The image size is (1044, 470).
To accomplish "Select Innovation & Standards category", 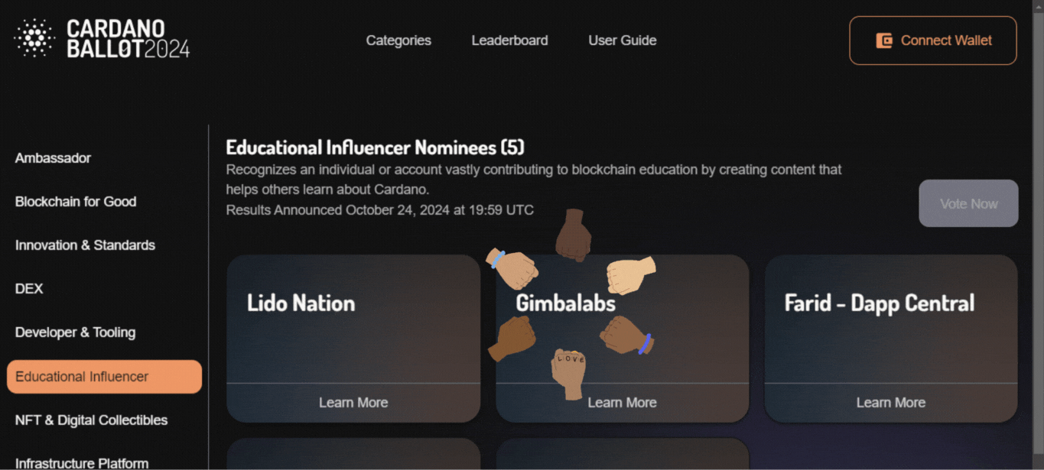I will tap(85, 245).
